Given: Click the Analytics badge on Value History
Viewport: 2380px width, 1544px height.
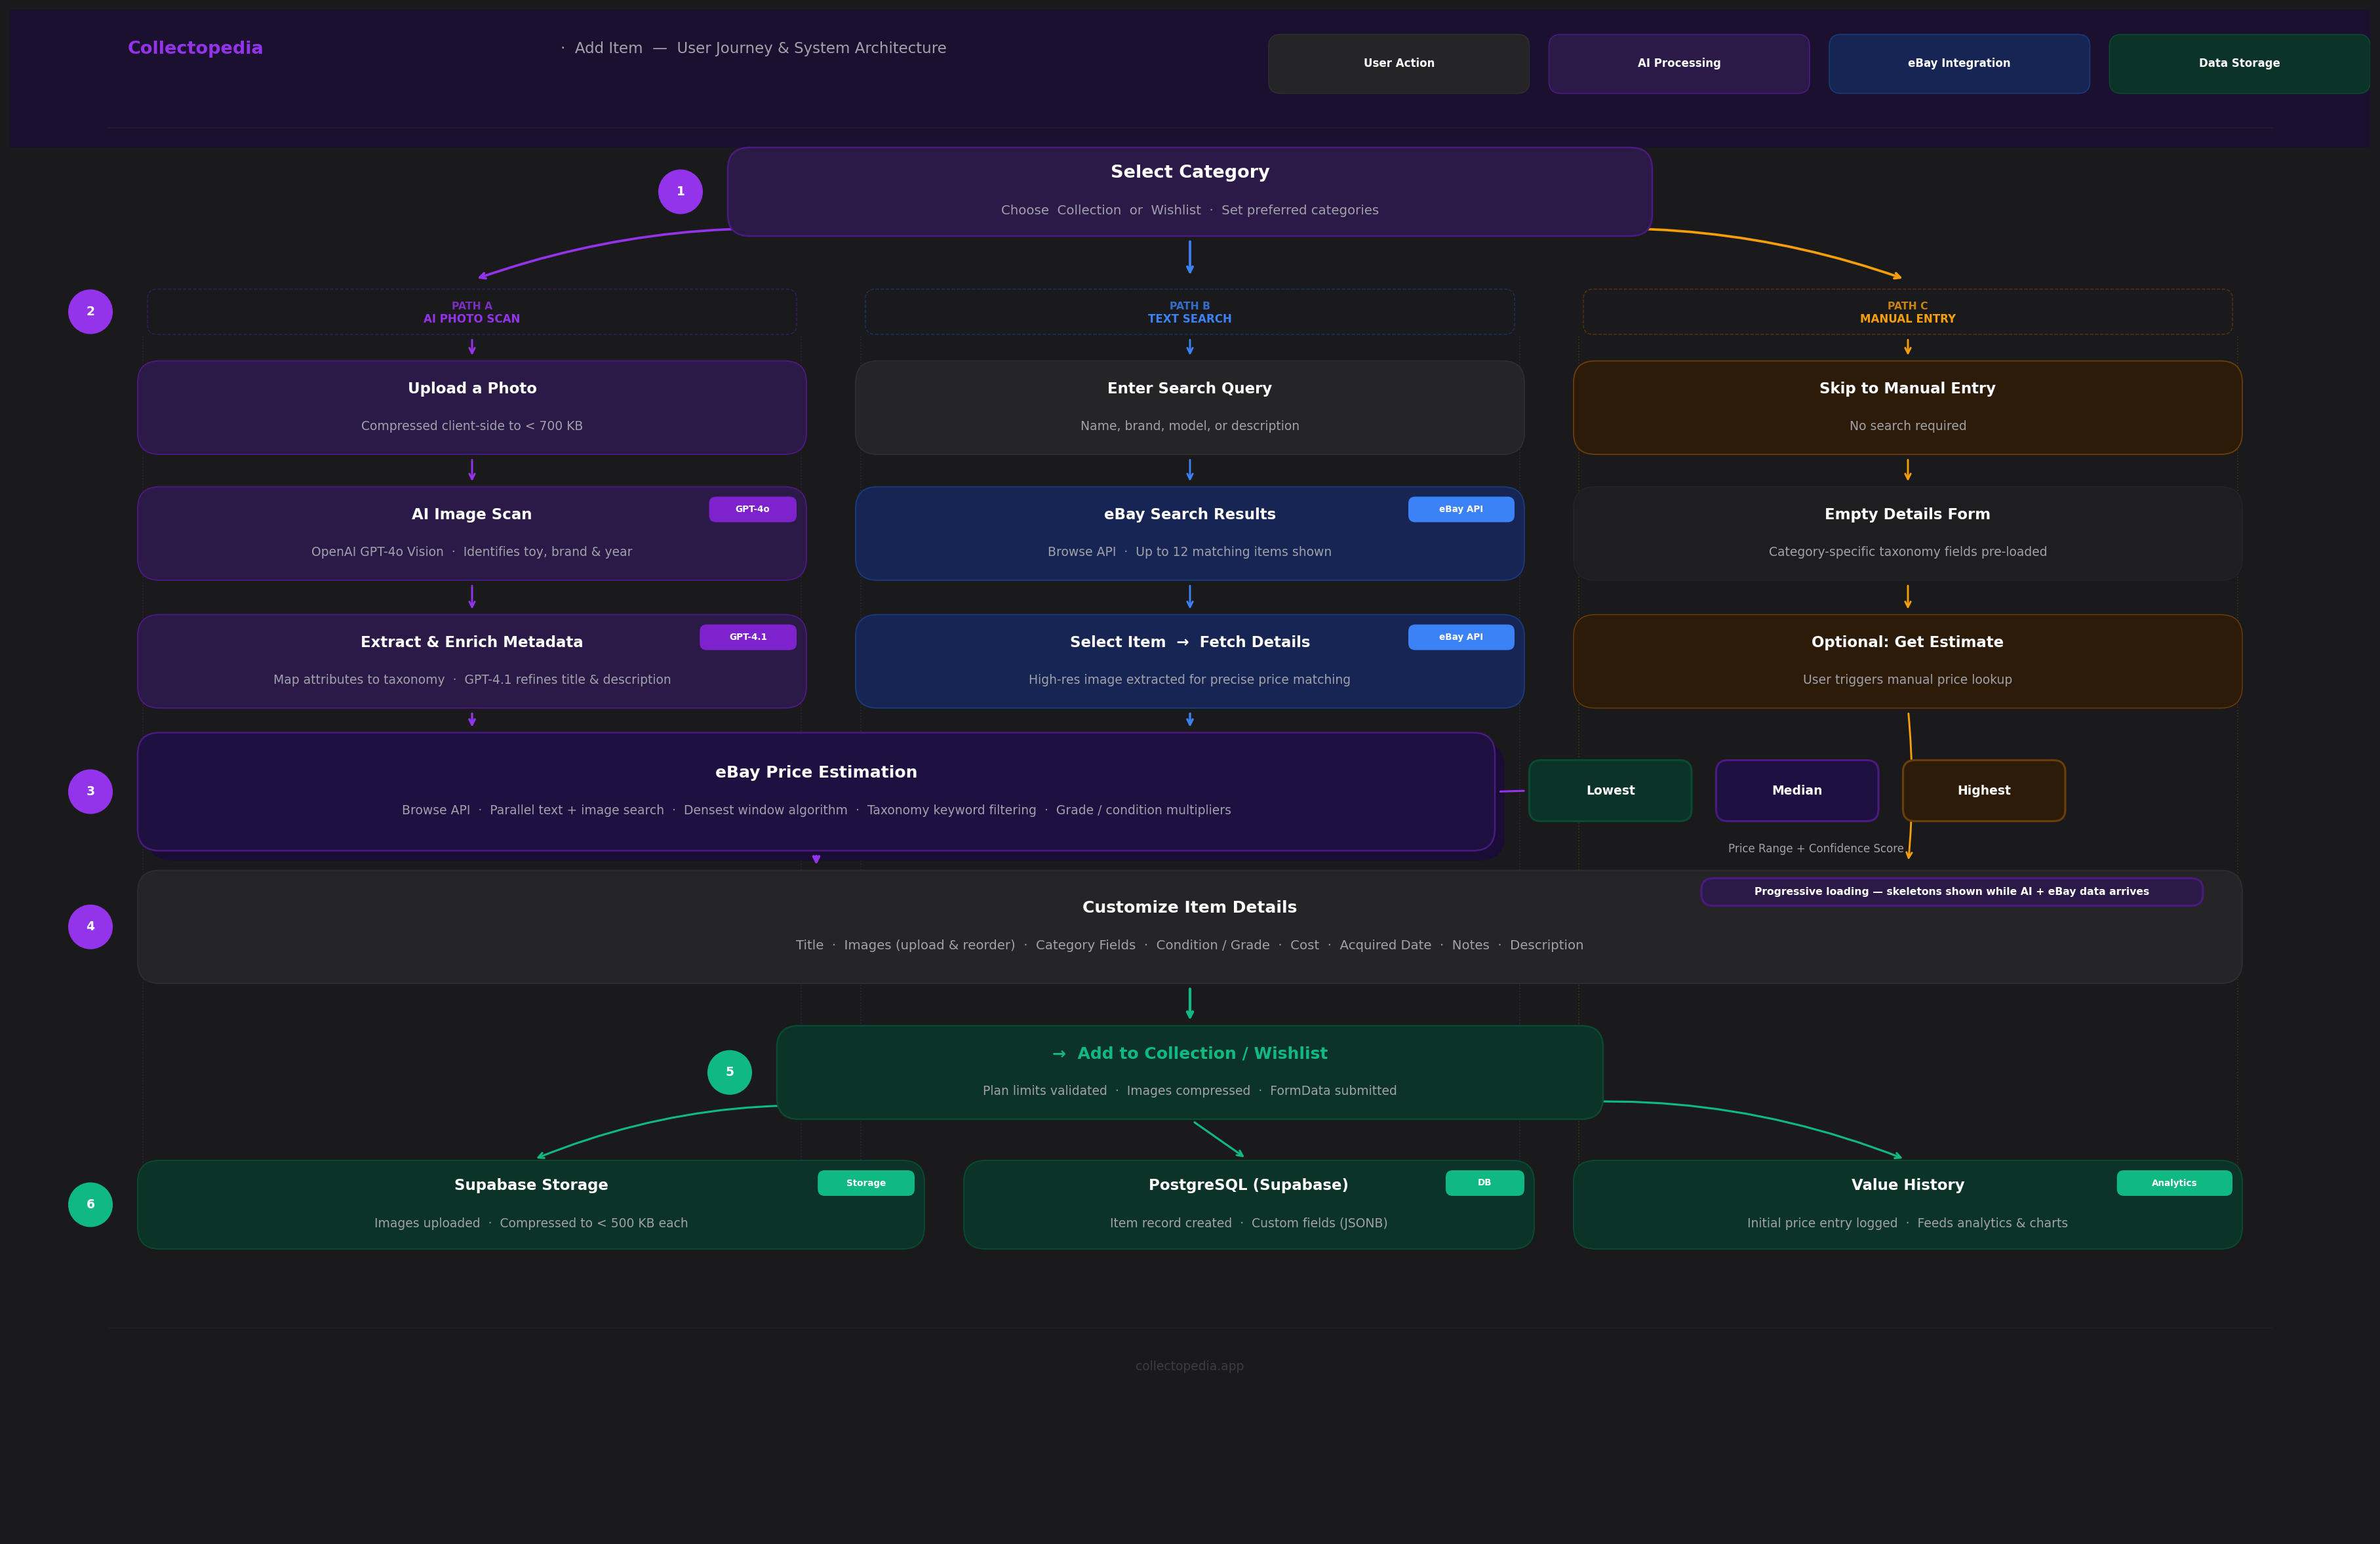Looking at the screenshot, I should [x=2174, y=1182].
